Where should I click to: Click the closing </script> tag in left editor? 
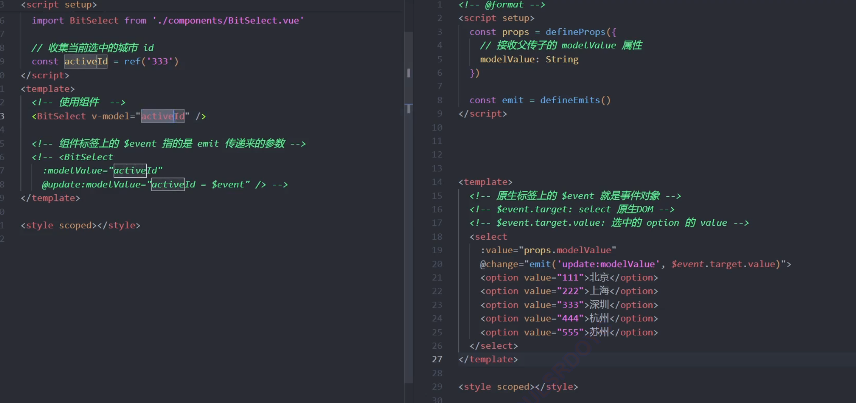coord(45,75)
